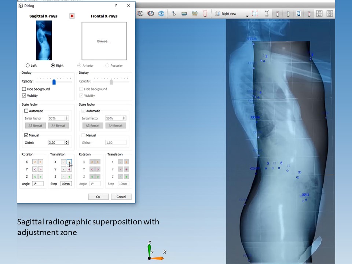Click OK to confirm the dialog
Image resolution: width=352 pixels, height=264 pixels.
coord(98,197)
